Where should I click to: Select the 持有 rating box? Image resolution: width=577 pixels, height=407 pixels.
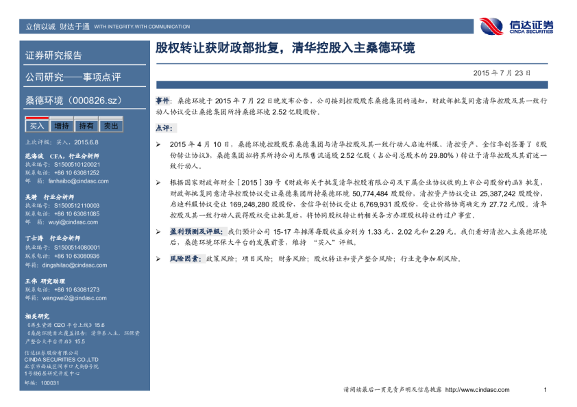click(x=86, y=126)
